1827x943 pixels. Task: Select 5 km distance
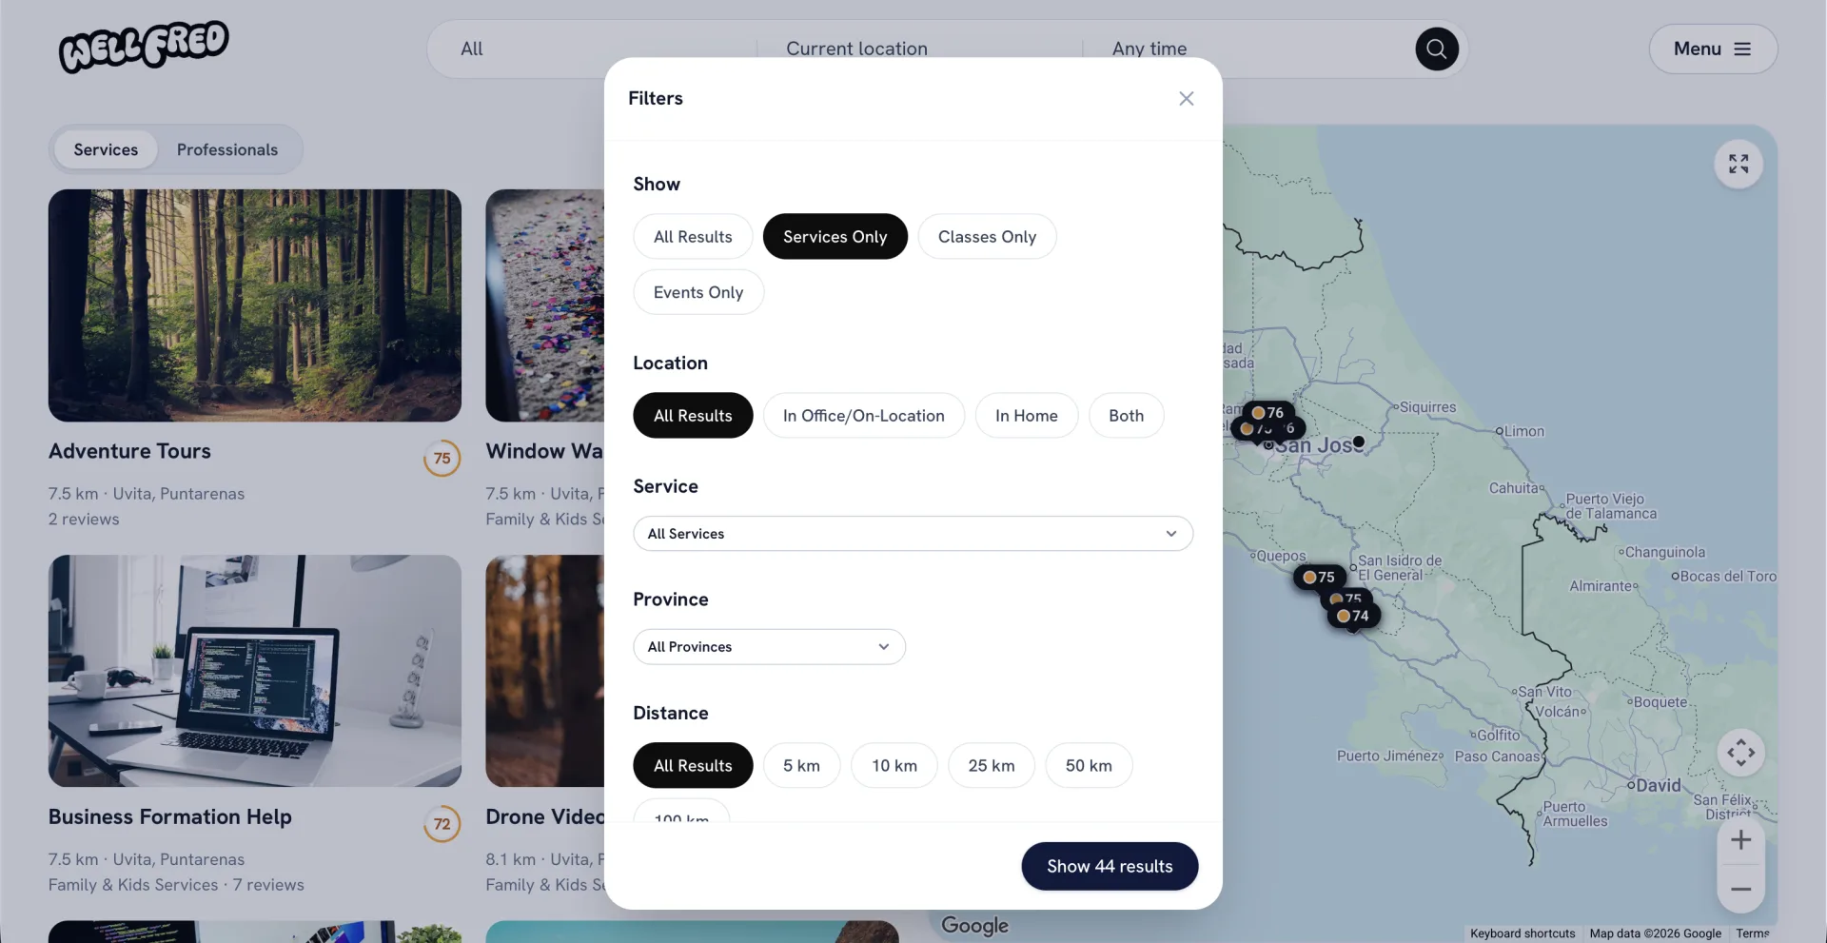[801, 766]
